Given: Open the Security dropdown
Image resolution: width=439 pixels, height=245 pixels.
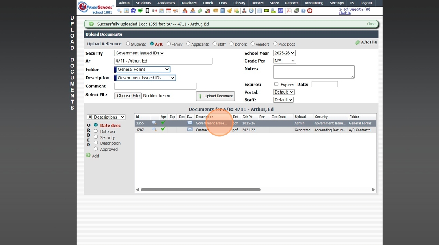Looking at the screenshot, I should click(140, 53).
